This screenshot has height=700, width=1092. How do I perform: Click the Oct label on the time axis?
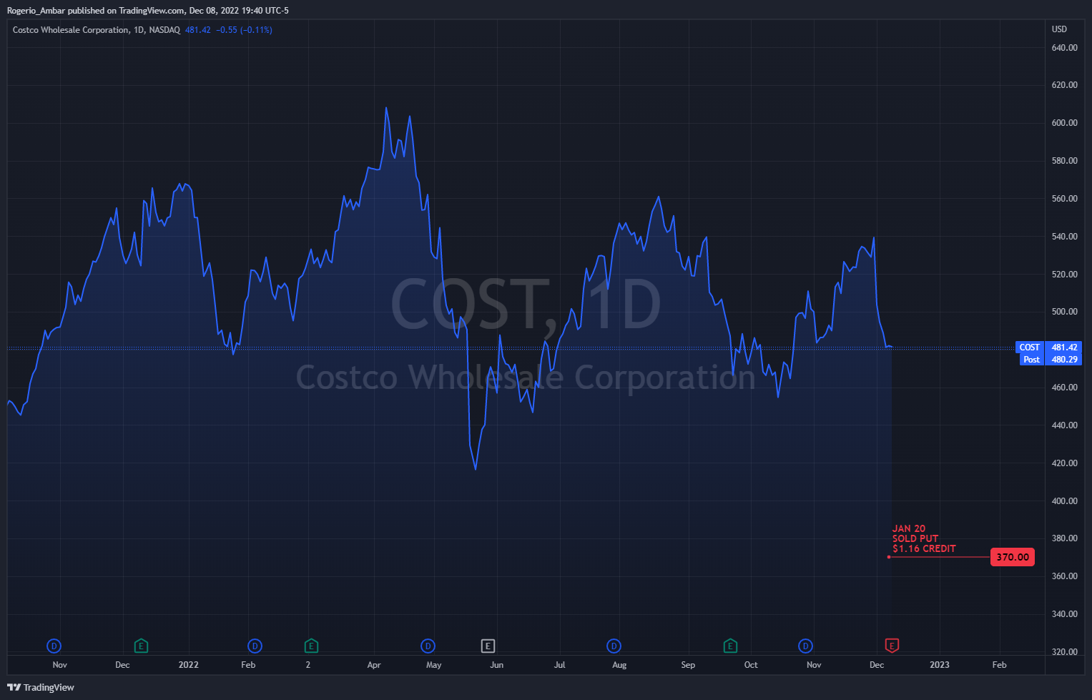click(x=751, y=665)
